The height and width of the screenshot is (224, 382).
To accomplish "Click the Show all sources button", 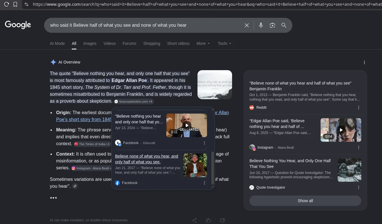I will (x=305, y=201).
